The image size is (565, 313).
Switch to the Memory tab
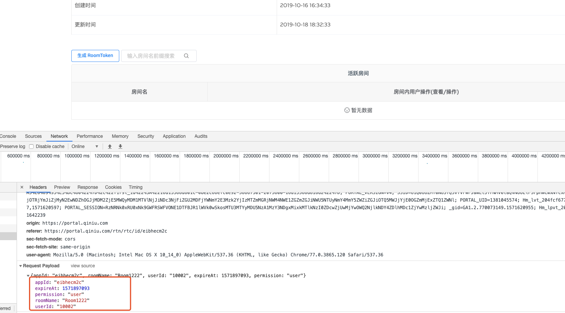point(120,136)
